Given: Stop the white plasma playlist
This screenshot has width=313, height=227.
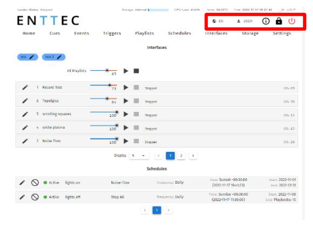Looking at the screenshot, I should click(x=136, y=128).
